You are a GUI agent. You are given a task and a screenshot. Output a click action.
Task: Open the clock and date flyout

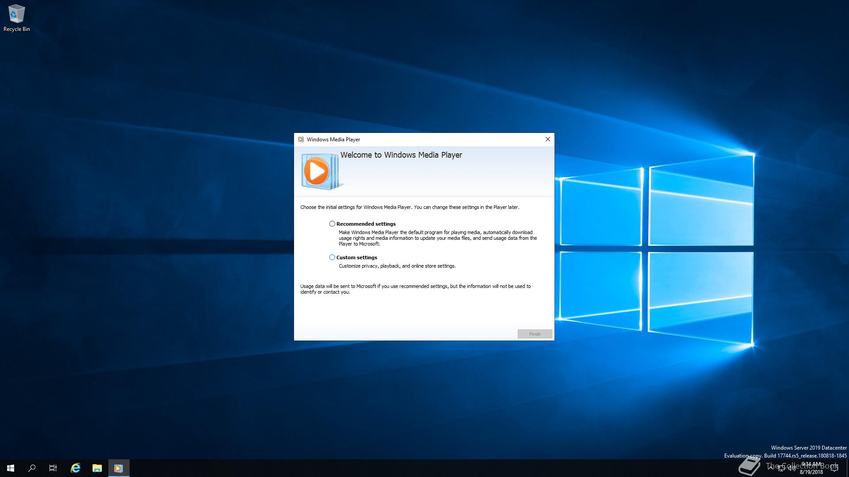tap(811, 468)
